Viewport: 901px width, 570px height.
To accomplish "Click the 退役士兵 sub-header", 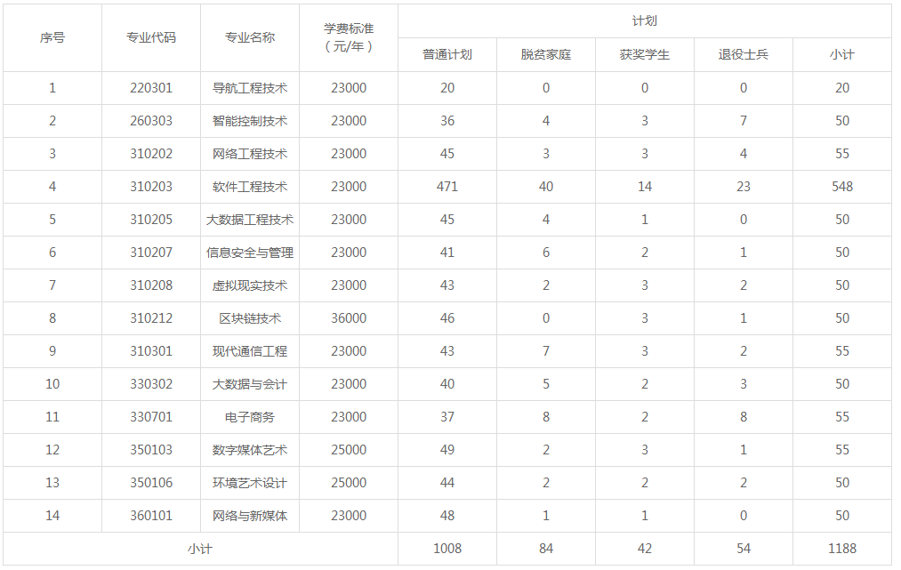I will pyautogui.click(x=744, y=54).
